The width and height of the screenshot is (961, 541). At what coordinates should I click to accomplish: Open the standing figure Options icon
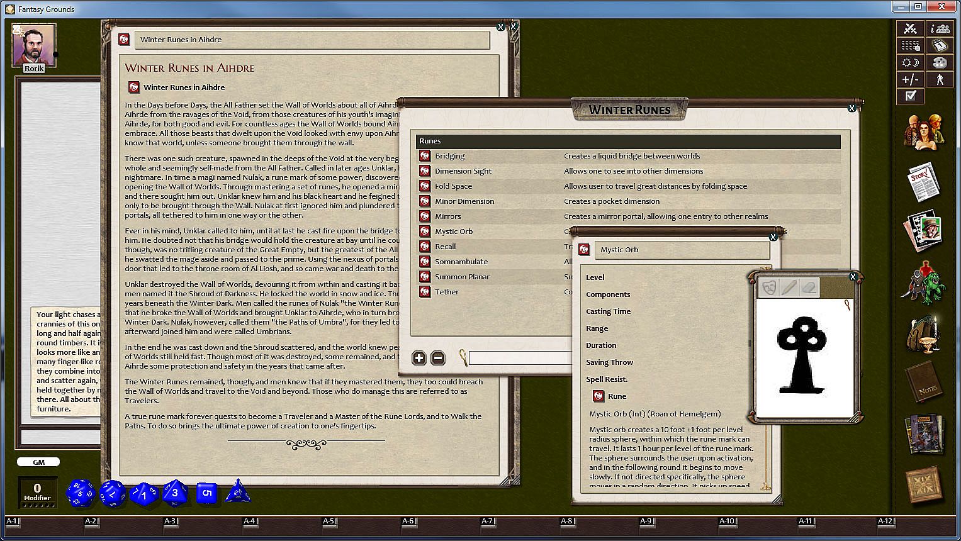[x=940, y=79]
